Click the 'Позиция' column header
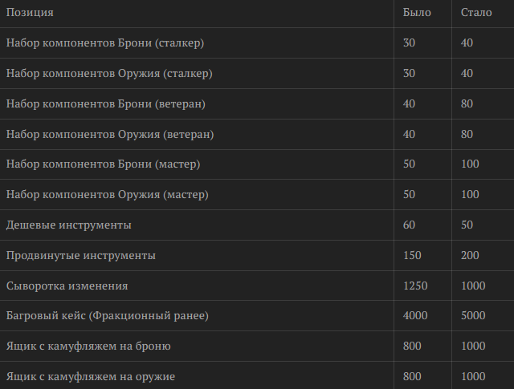Screen dimensions: 514x389 click(30, 13)
